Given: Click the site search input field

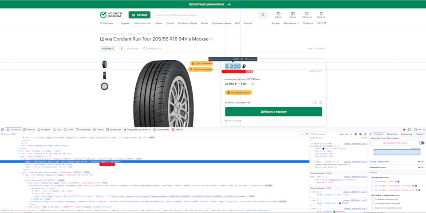Looking at the screenshot, I should point(205,15).
